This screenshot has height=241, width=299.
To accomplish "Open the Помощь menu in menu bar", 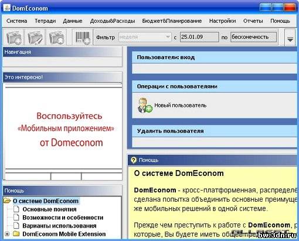I will (280, 21).
